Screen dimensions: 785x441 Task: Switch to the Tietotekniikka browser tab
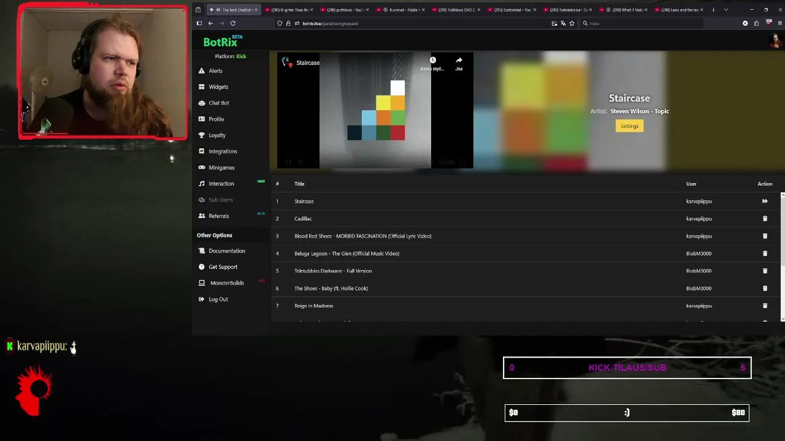[567, 10]
